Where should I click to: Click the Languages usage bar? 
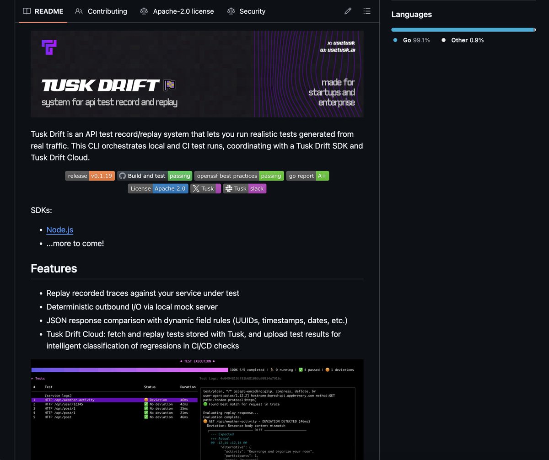point(463,30)
